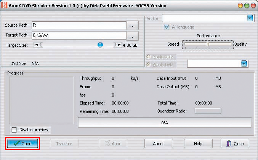Click the orange minimize button in title bar
This screenshot has width=258, height=160.
point(240,5)
